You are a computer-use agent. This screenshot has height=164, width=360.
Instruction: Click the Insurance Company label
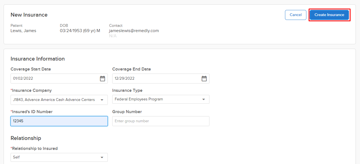[x=31, y=90]
